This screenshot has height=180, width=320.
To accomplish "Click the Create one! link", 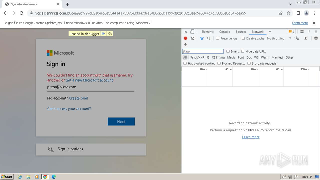I will pyautogui.click(x=78, y=98).
